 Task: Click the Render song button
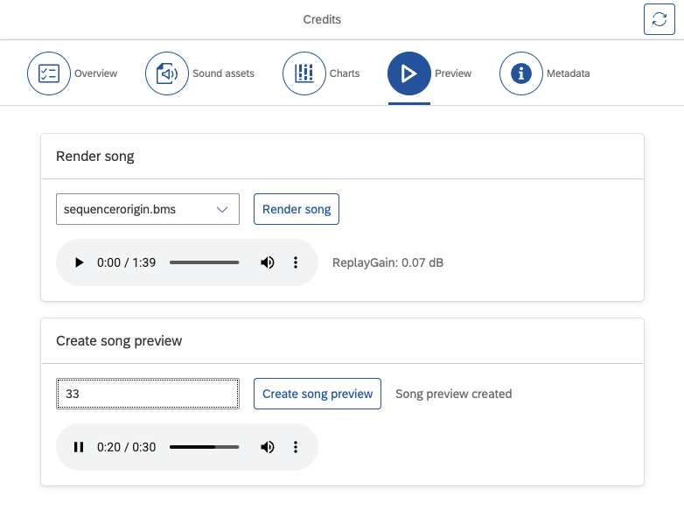coord(297,209)
